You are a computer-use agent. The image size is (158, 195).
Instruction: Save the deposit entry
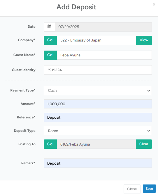pos(149,189)
